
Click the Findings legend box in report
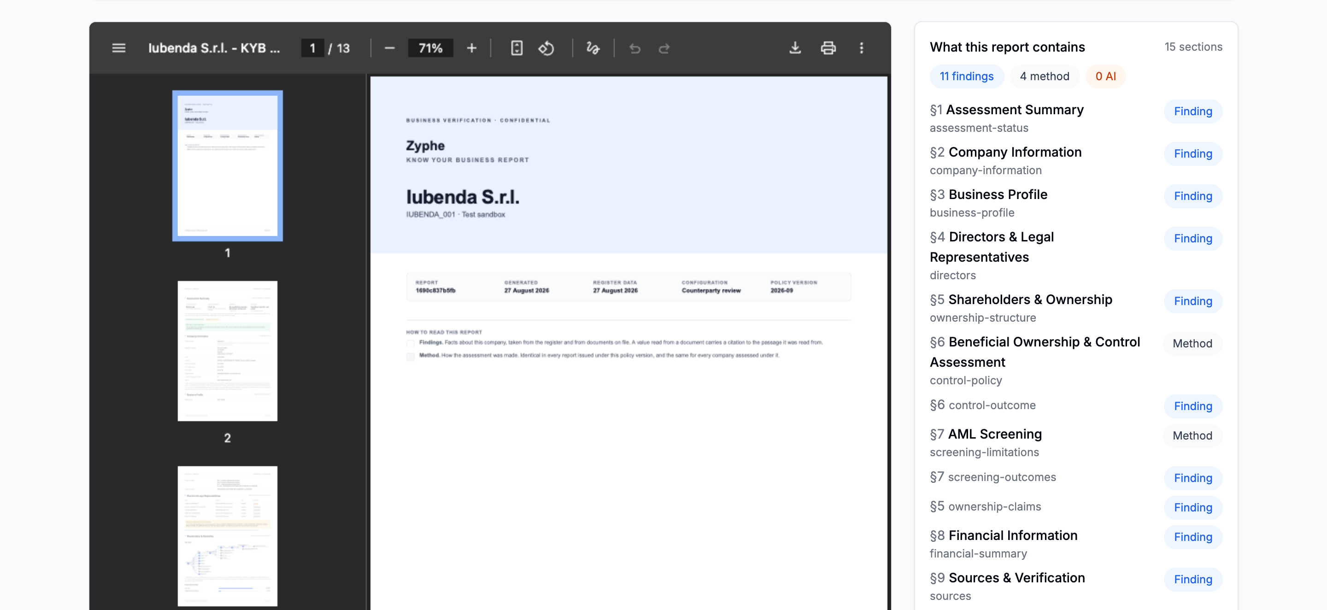coord(410,344)
